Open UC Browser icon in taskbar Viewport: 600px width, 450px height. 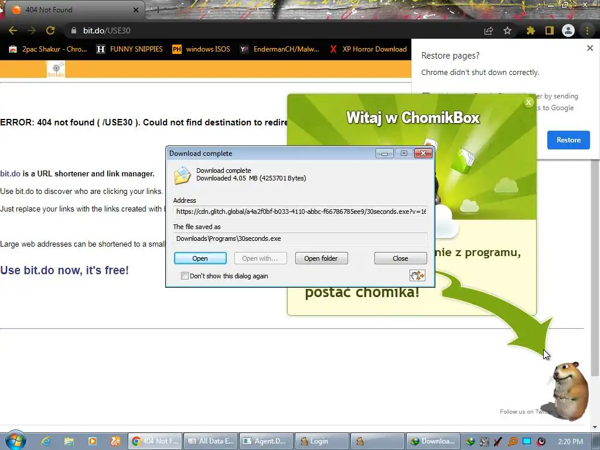[115, 441]
